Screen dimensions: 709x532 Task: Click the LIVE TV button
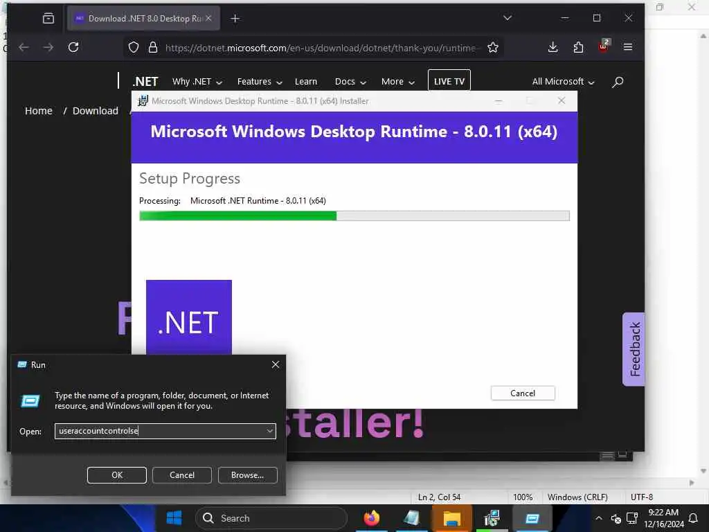(449, 82)
